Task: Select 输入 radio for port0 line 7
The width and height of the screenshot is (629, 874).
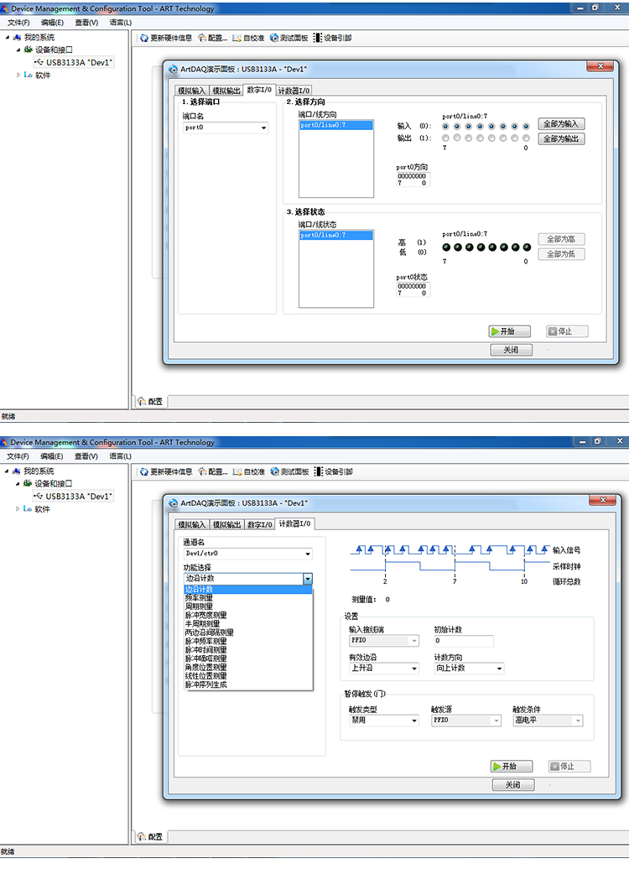Action: click(x=444, y=126)
